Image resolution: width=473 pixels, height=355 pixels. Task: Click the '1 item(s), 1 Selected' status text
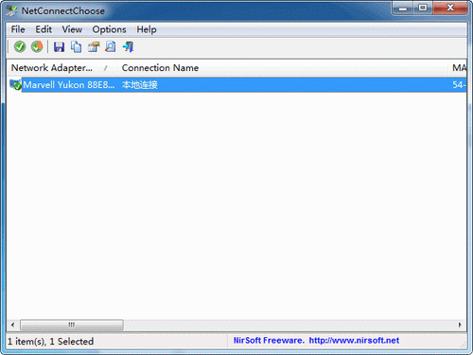click(x=50, y=341)
